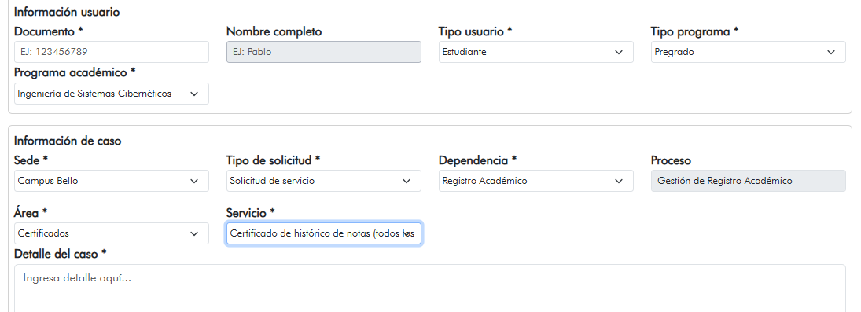861x312 pixels.
Task: Click the chevron arrow in Tipo programa select
Action: coord(831,52)
